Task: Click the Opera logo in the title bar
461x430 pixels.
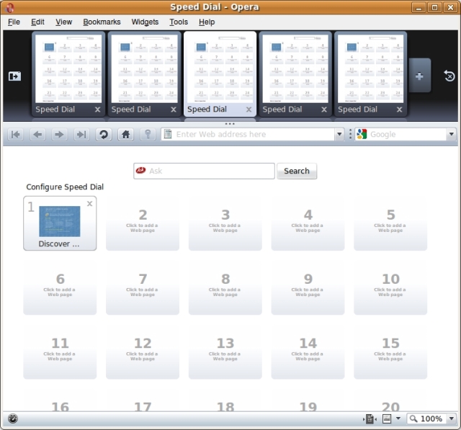Action: click(9, 7)
